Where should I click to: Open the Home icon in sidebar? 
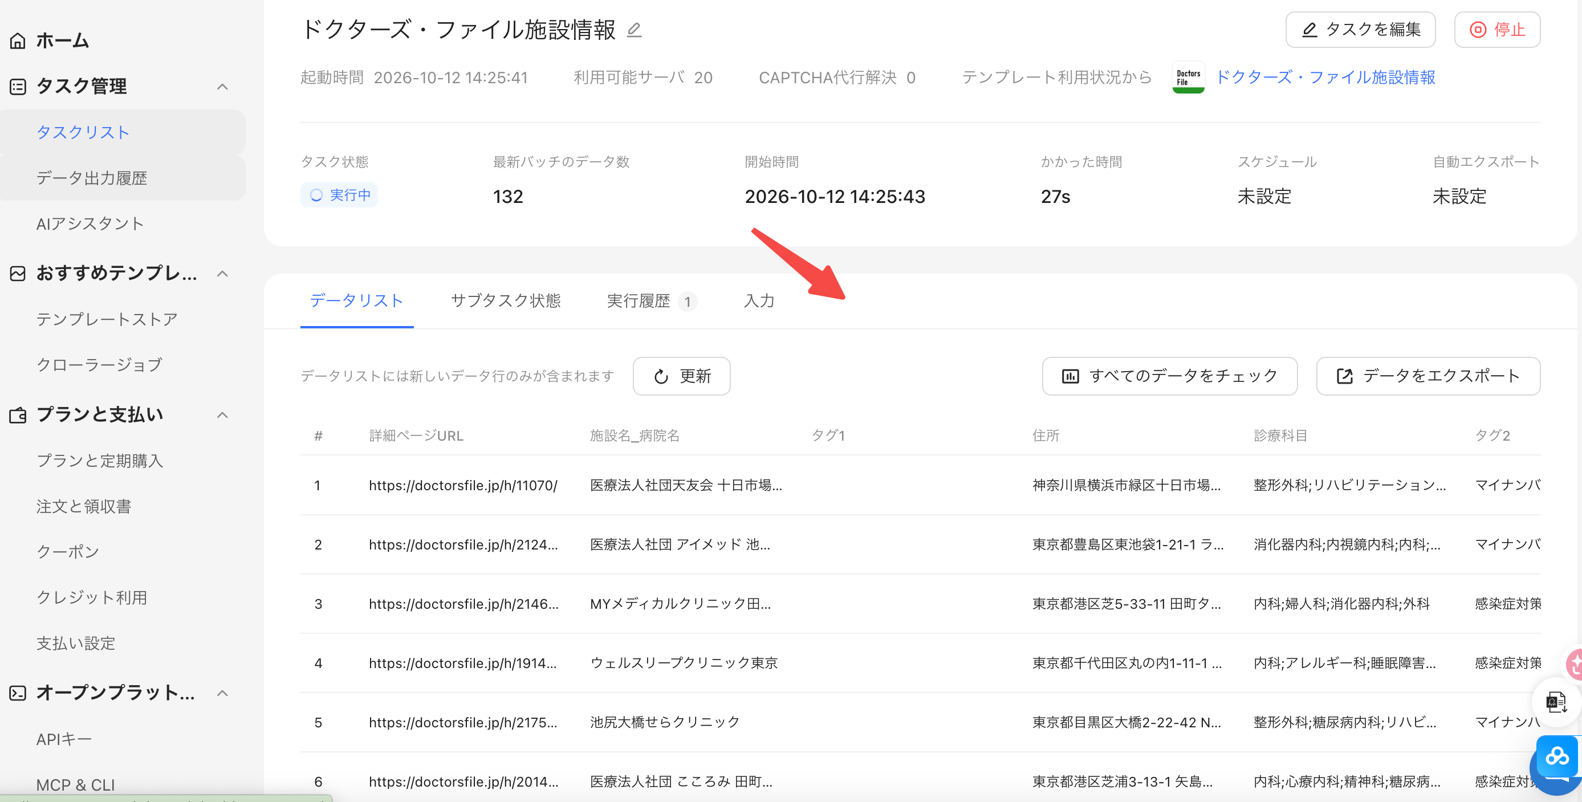[18, 40]
